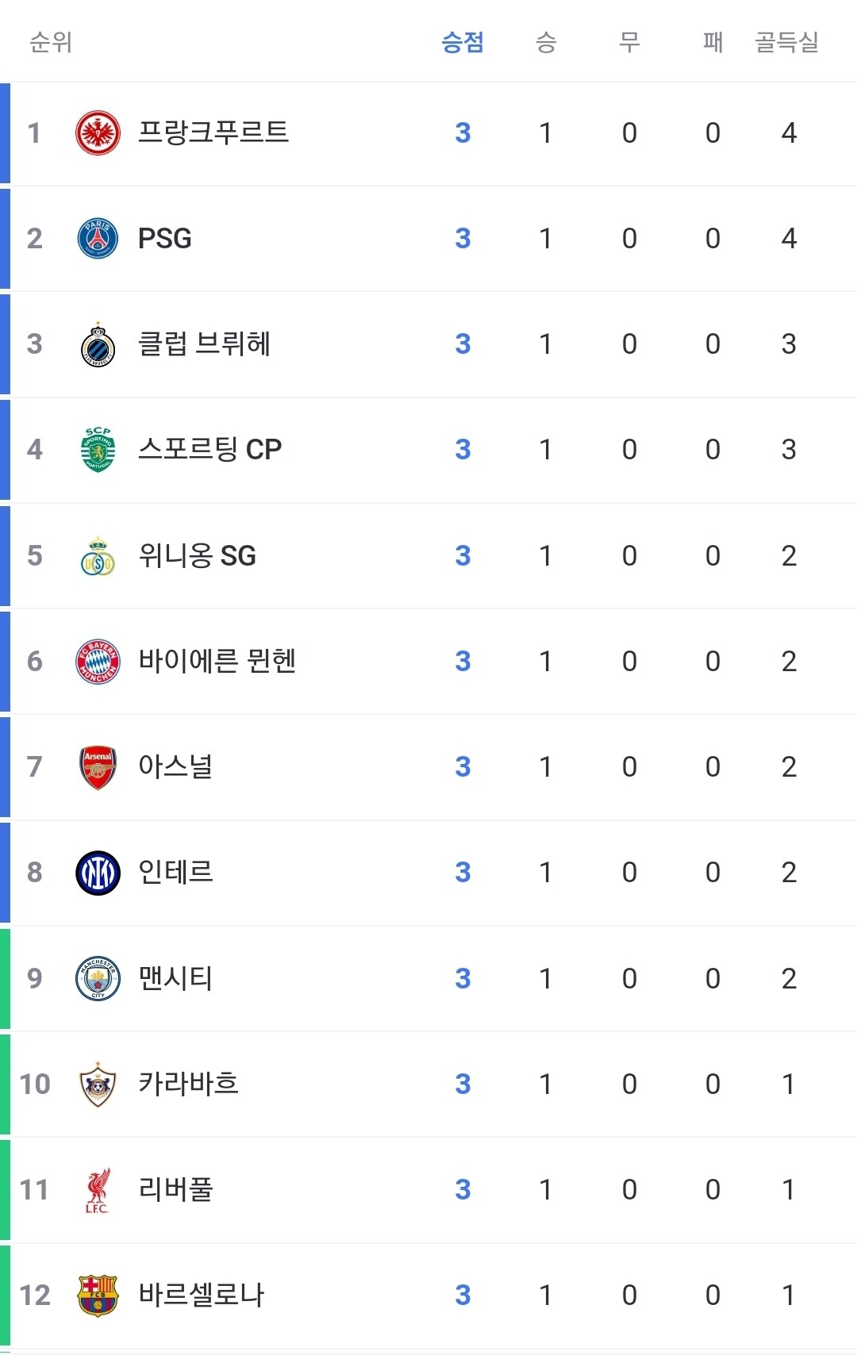Viewport: 857px width, 1355px height.
Task: Click the Union SG club badge
Action: coord(98,556)
